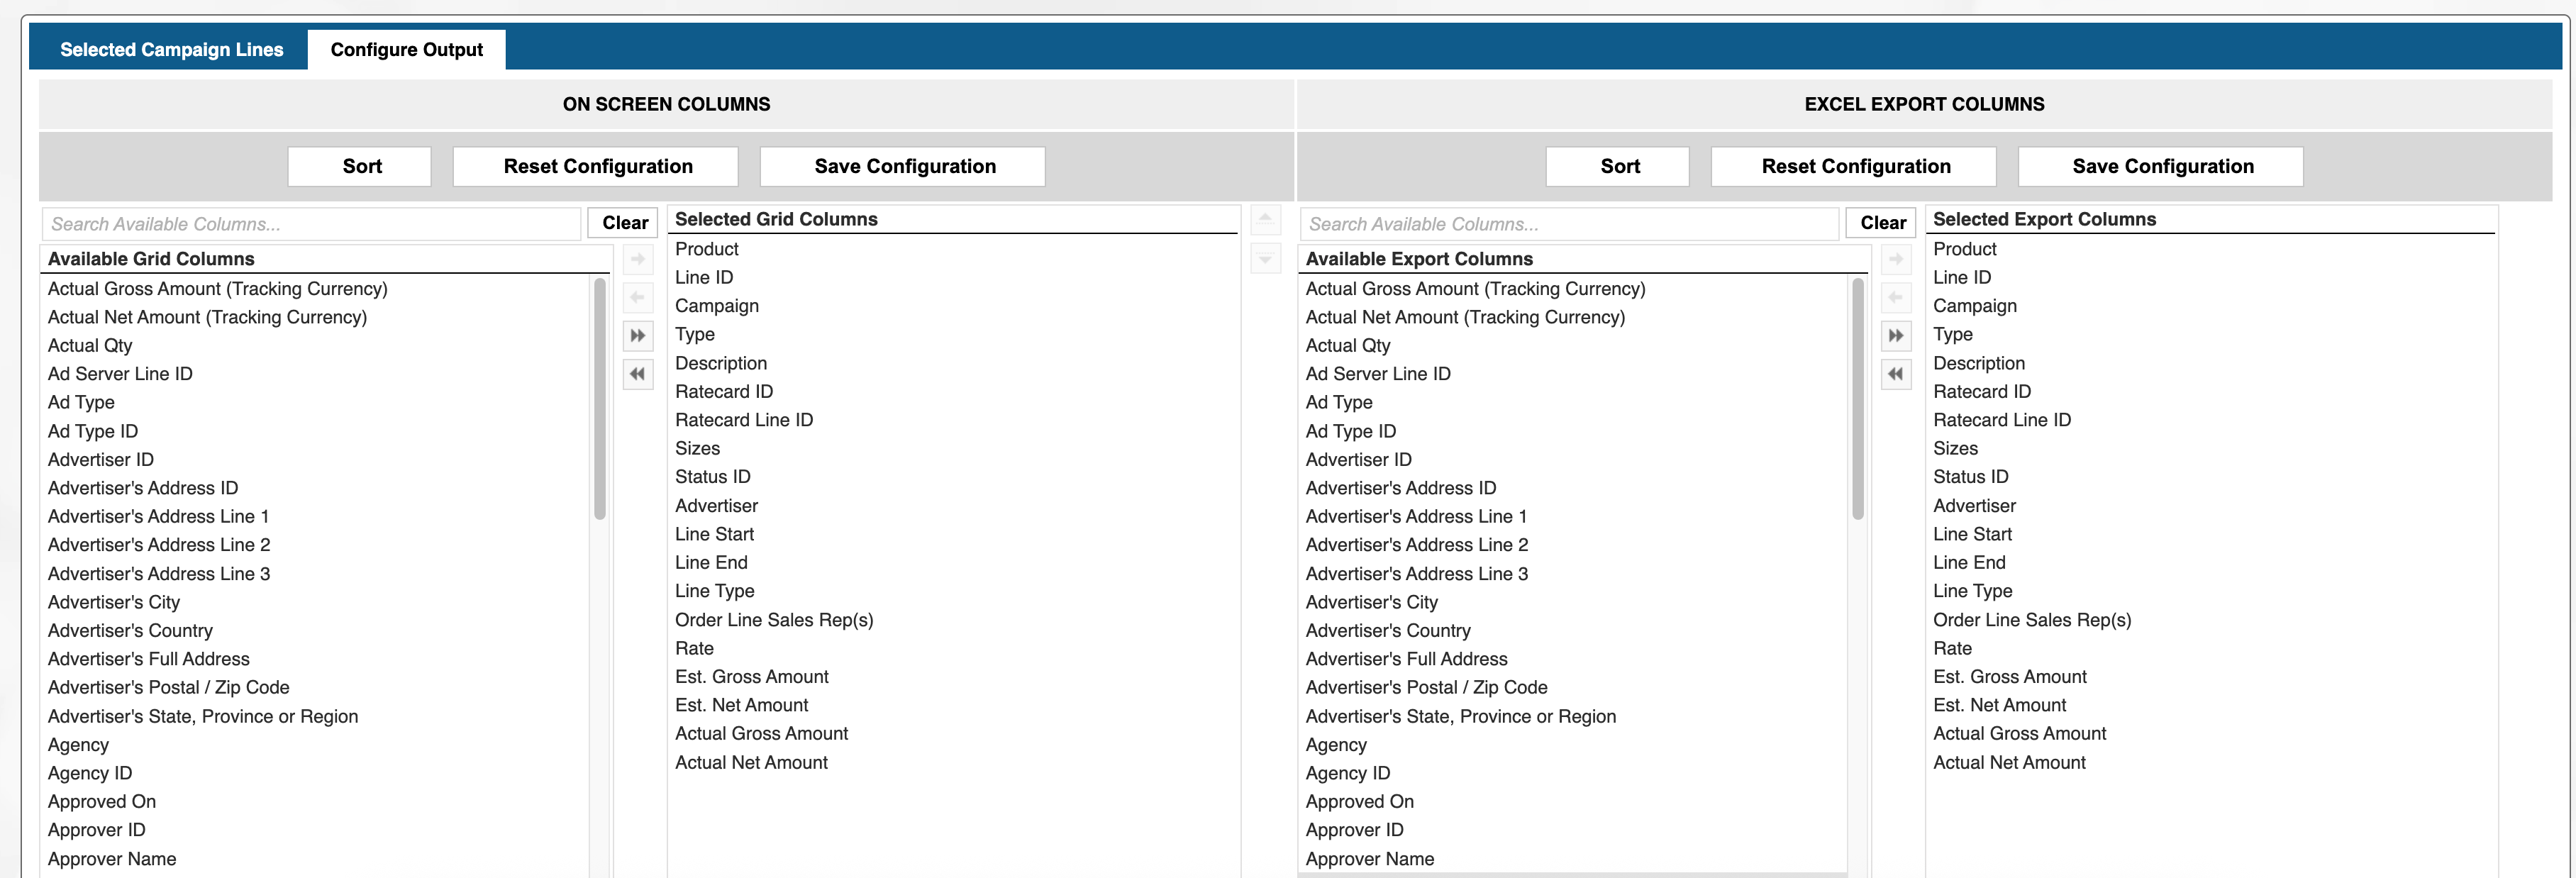Select Est. Net Amount in Selected Export Columns

tap(1999, 705)
